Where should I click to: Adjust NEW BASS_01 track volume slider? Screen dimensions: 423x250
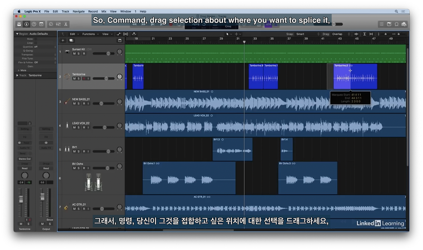coord(101,104)
